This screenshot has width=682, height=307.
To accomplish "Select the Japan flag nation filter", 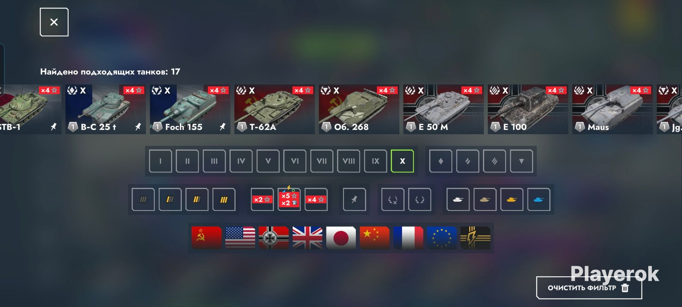I will click(341, 237).
